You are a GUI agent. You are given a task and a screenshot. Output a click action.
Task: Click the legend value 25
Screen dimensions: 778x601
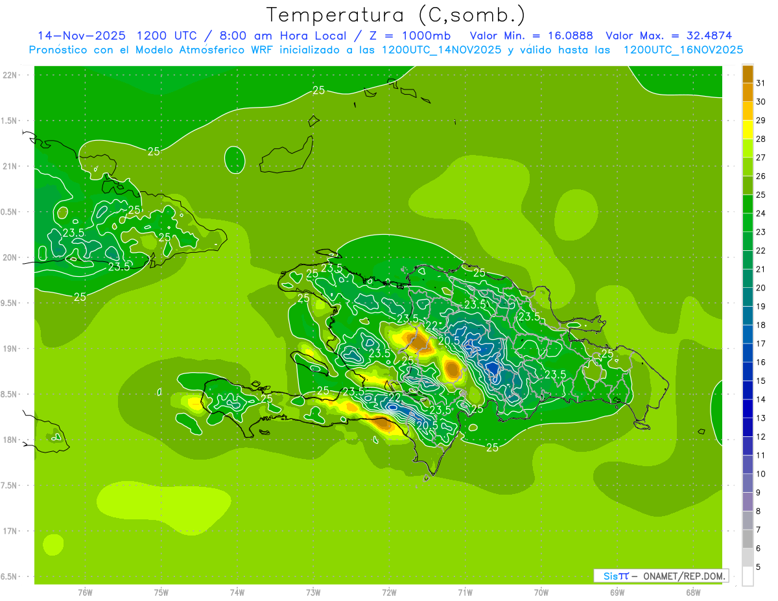760,194
